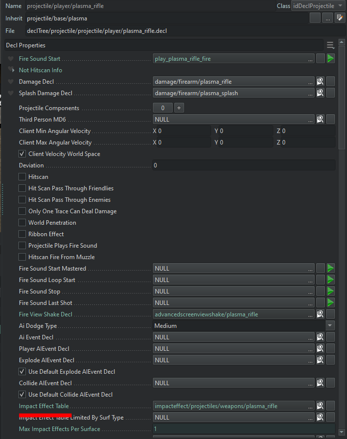This screenshot has width=347, height=439.
Task: Click the scrollbar up arrow
Action: click(342, 42)
